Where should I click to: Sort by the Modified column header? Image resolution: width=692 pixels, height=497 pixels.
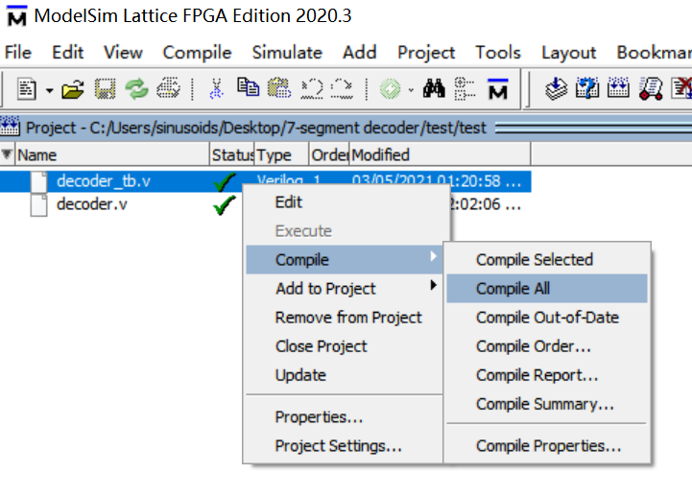click(440, 154)
